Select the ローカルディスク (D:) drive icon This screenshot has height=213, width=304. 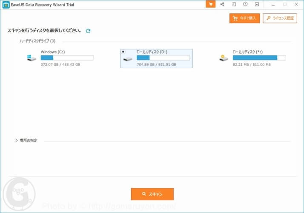pyautogui.click(x=128, y=59)
